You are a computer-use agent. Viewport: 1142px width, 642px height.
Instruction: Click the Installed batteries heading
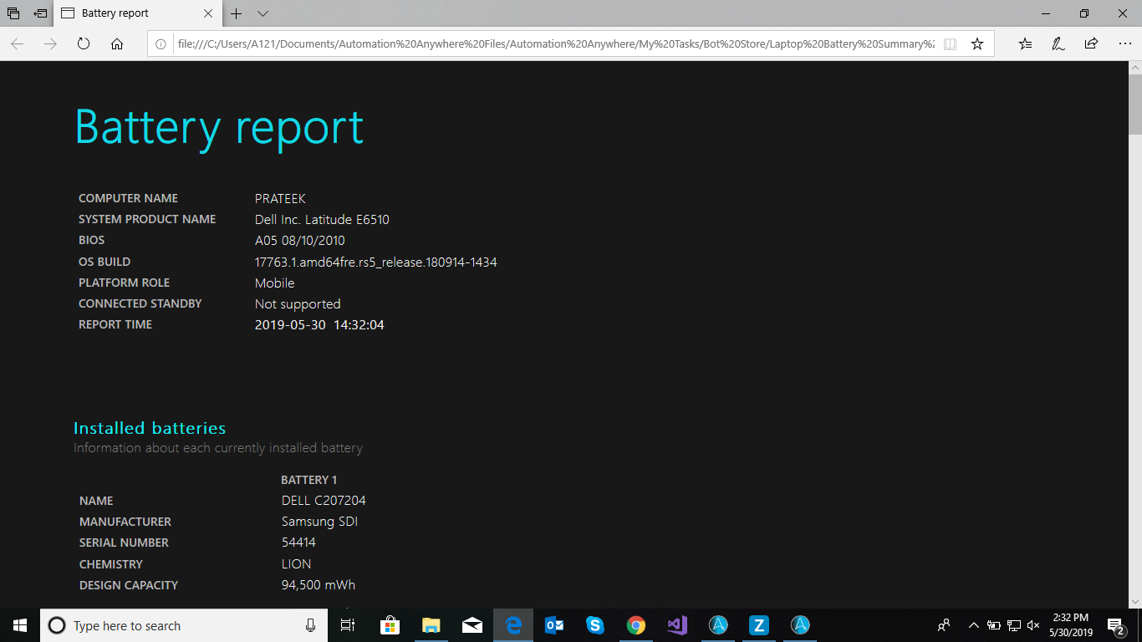pos(150,428)
